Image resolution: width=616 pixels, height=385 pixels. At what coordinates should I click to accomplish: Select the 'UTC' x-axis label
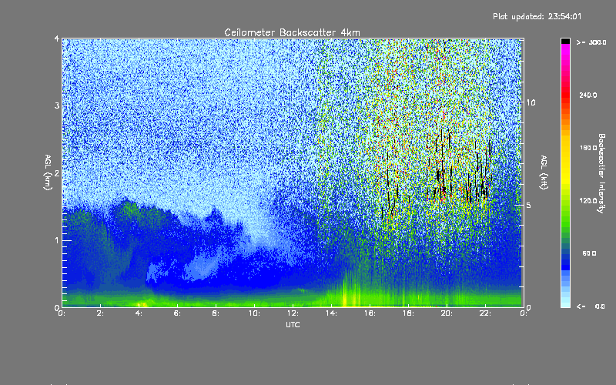293,325
